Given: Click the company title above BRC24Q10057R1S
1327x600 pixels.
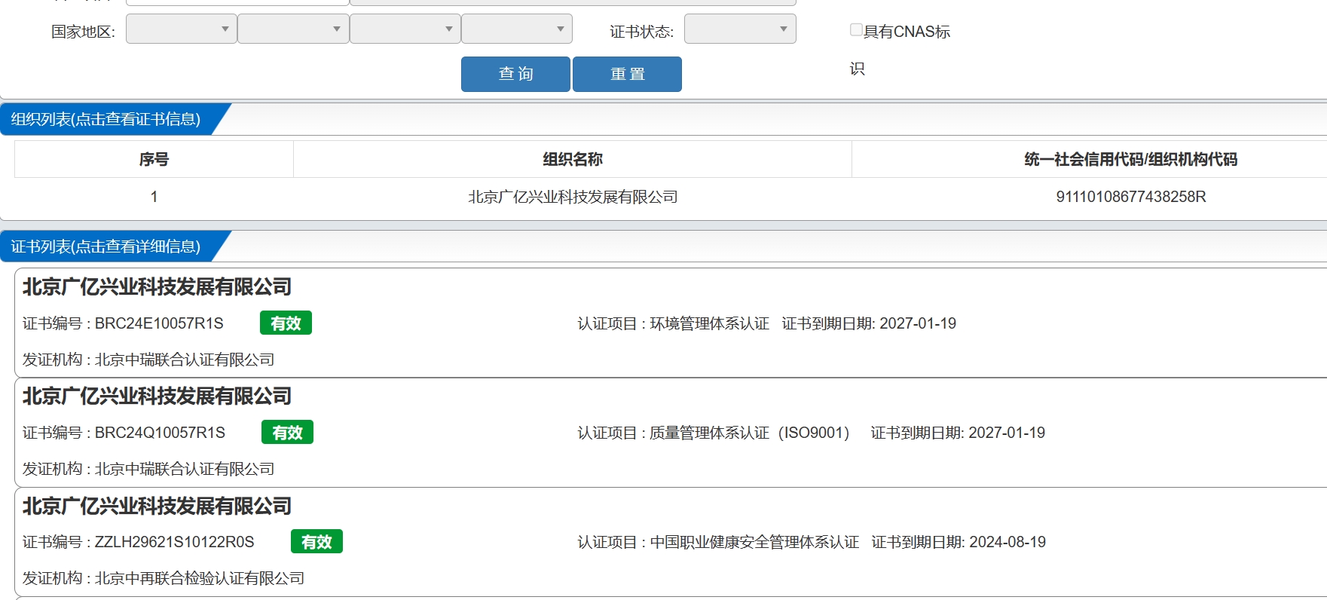Looking at the screenshot, I should click(157, 396).
